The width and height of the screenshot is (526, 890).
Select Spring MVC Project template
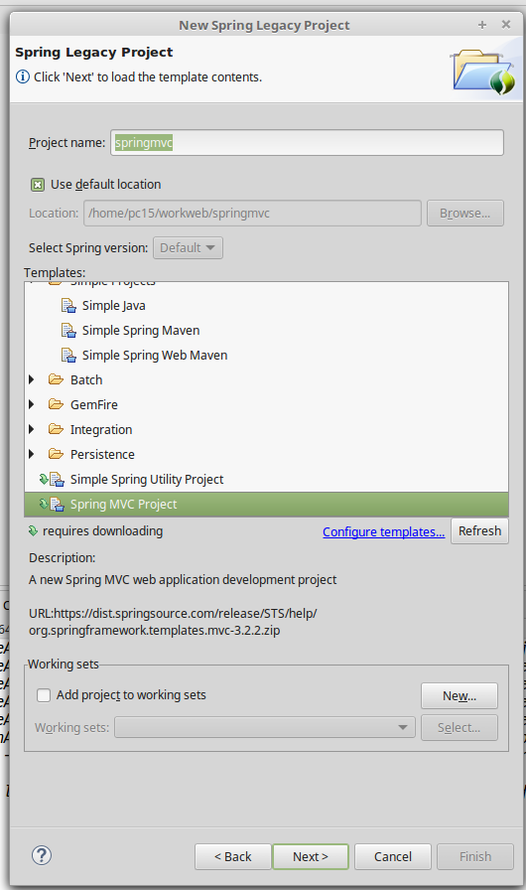click(x=266, y=504)
